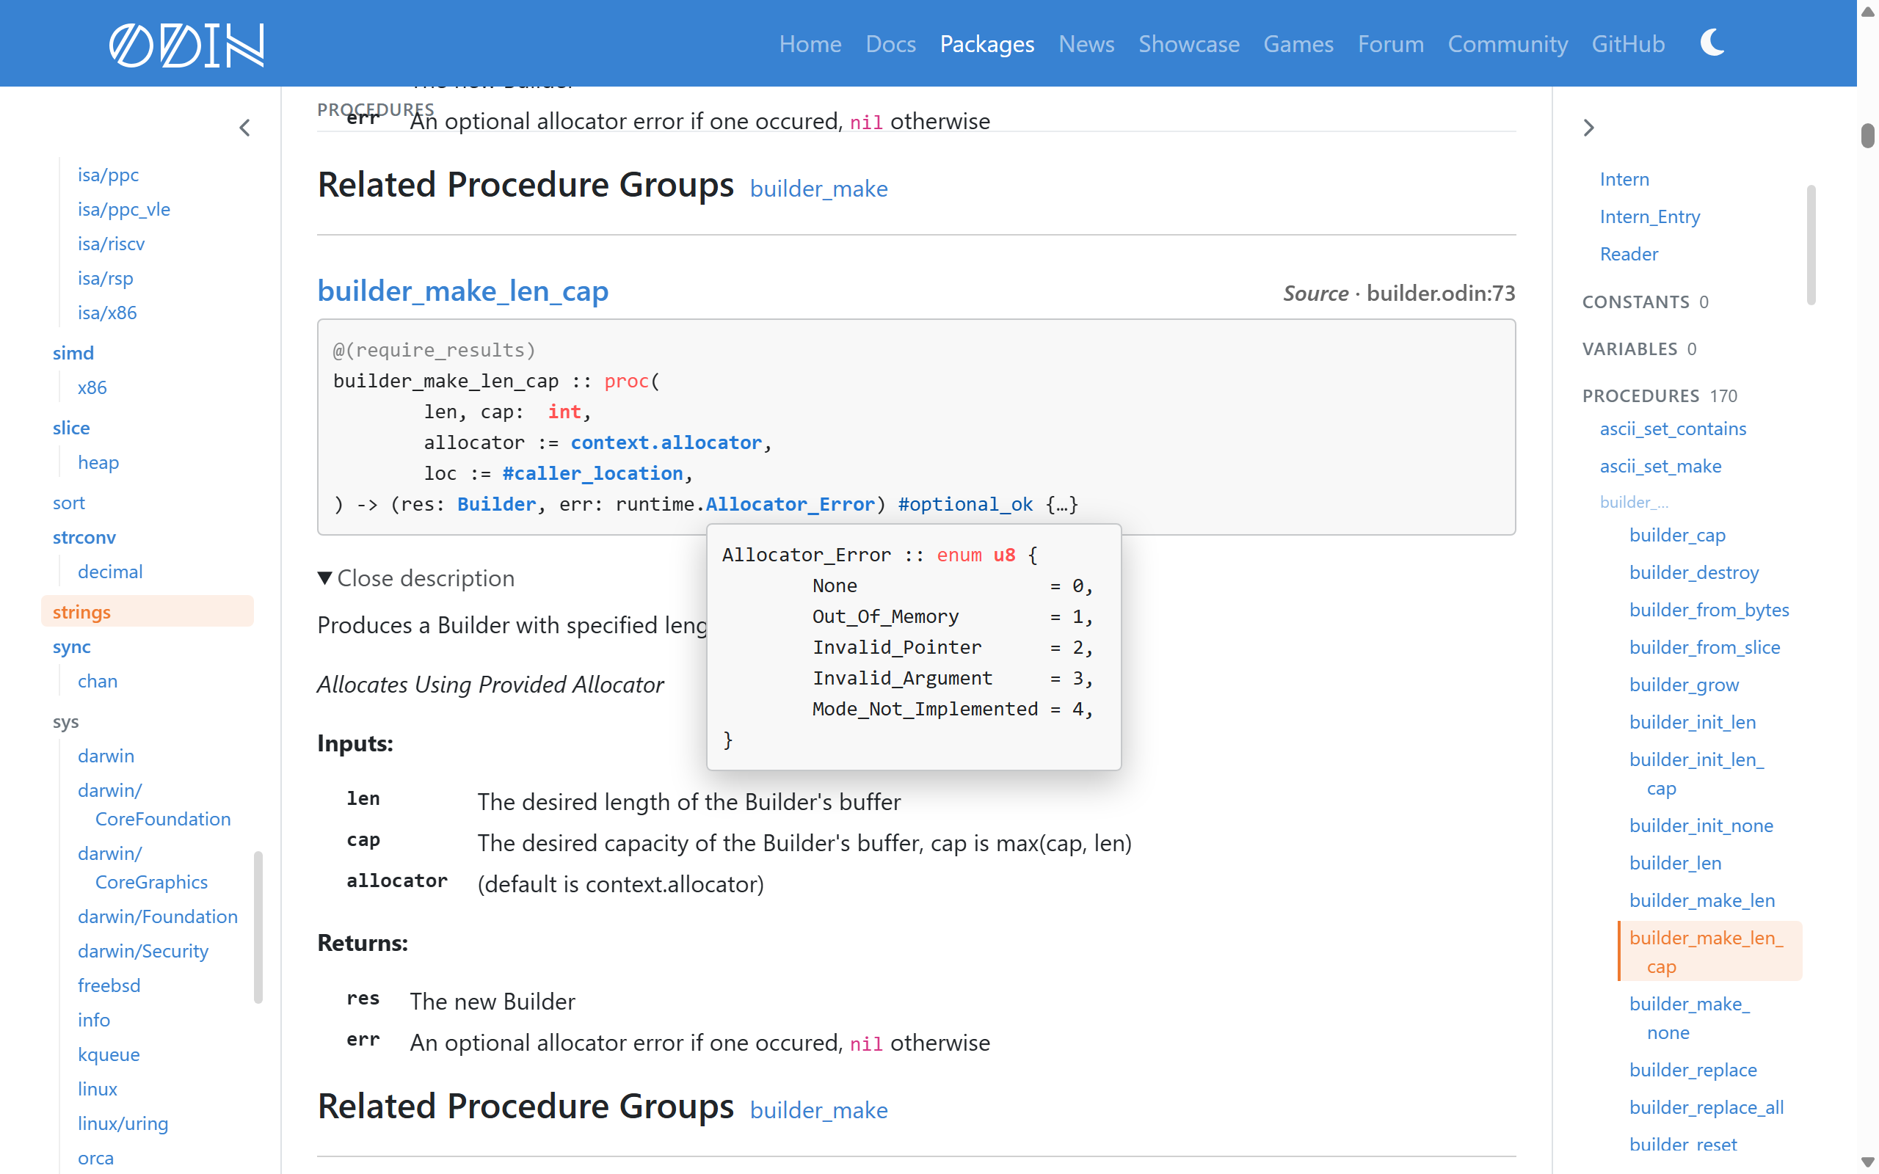Click the #optional_ok directive

(x=965, y=505)
